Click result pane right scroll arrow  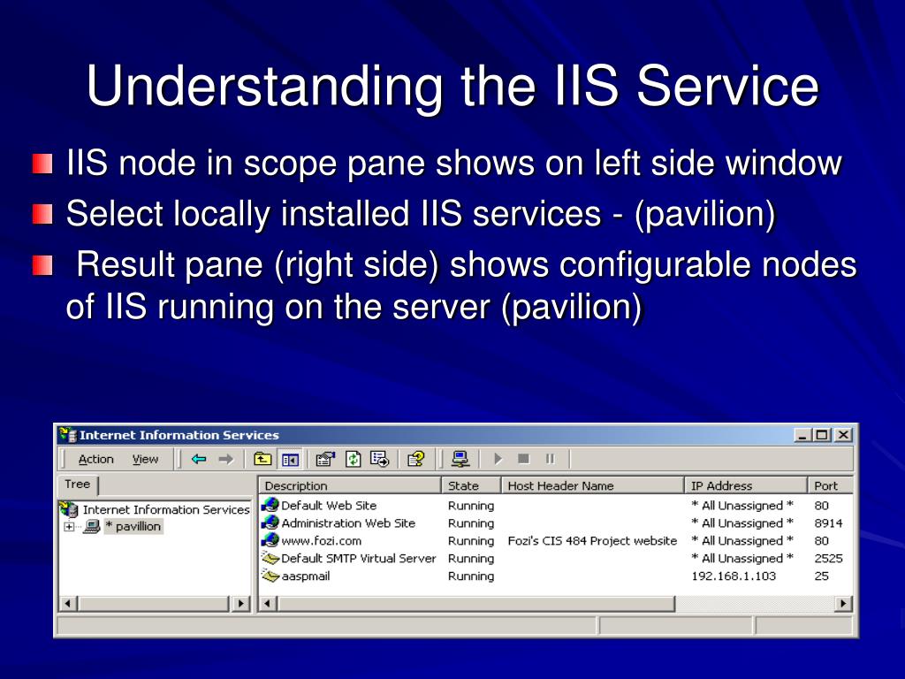click(x=843, y=603)
